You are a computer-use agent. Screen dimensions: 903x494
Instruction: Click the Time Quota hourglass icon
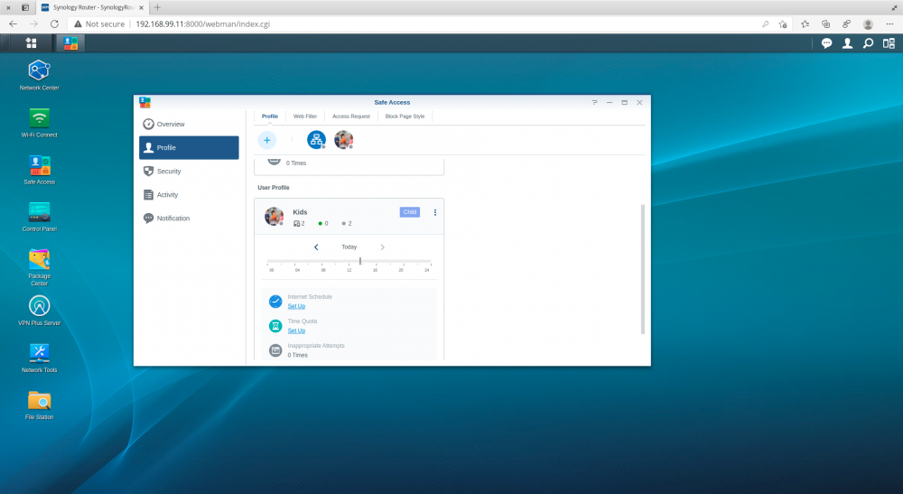click(x=275, y=326)
